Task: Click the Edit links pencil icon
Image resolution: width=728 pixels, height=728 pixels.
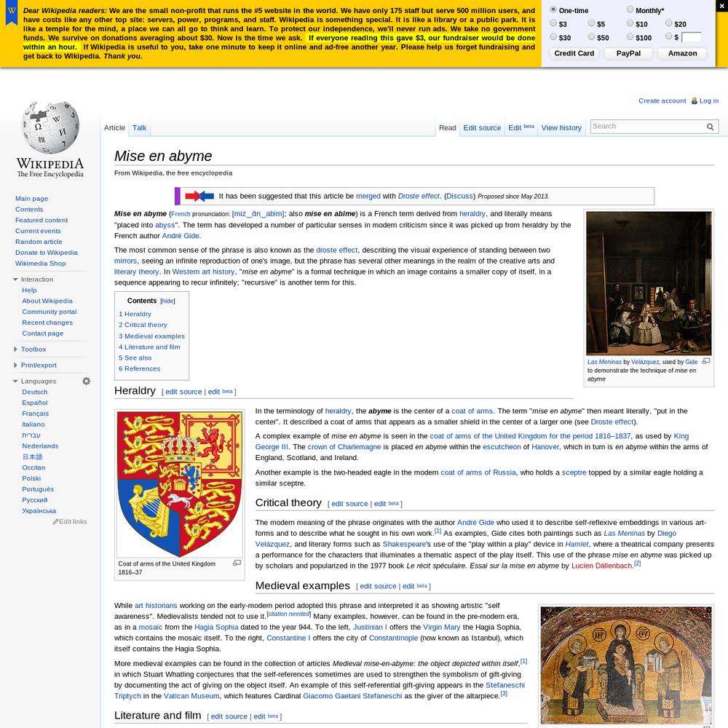Action: click(x=55, y=522)
